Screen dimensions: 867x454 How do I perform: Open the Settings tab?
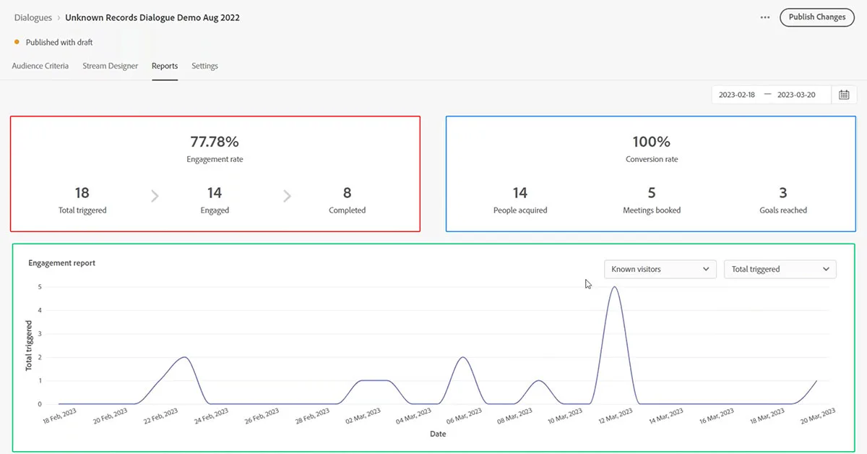click(x=204, y=66)
